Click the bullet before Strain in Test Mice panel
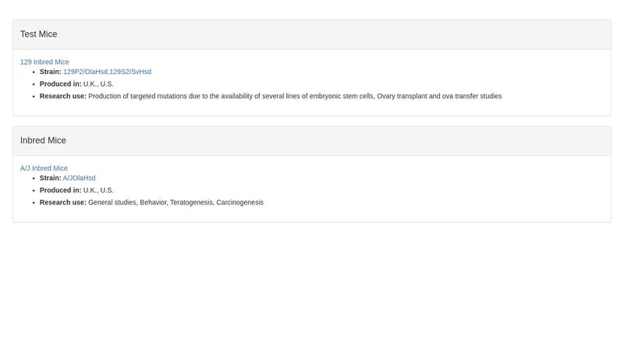The height and width of the screenshot is (351, 624). pos(33,72)
